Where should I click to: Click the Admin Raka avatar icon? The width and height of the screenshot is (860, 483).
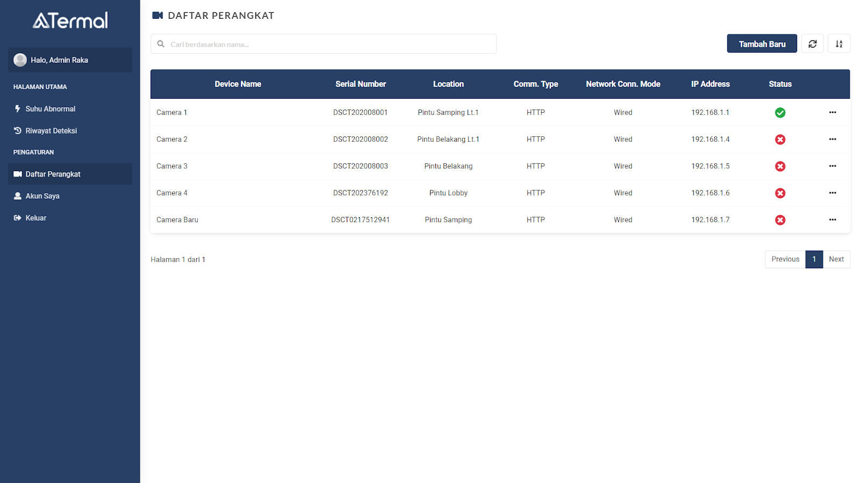[20, 60]
